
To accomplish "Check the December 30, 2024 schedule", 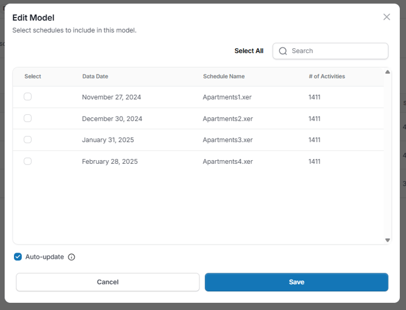I will (x=28, y=118).
